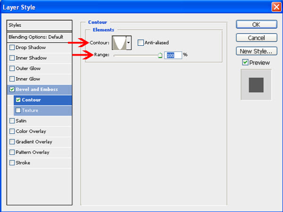This screenshot has height=212, width=283.
Task: Disable the Bevel and Emboss checkbox
Action: (12, 90)
